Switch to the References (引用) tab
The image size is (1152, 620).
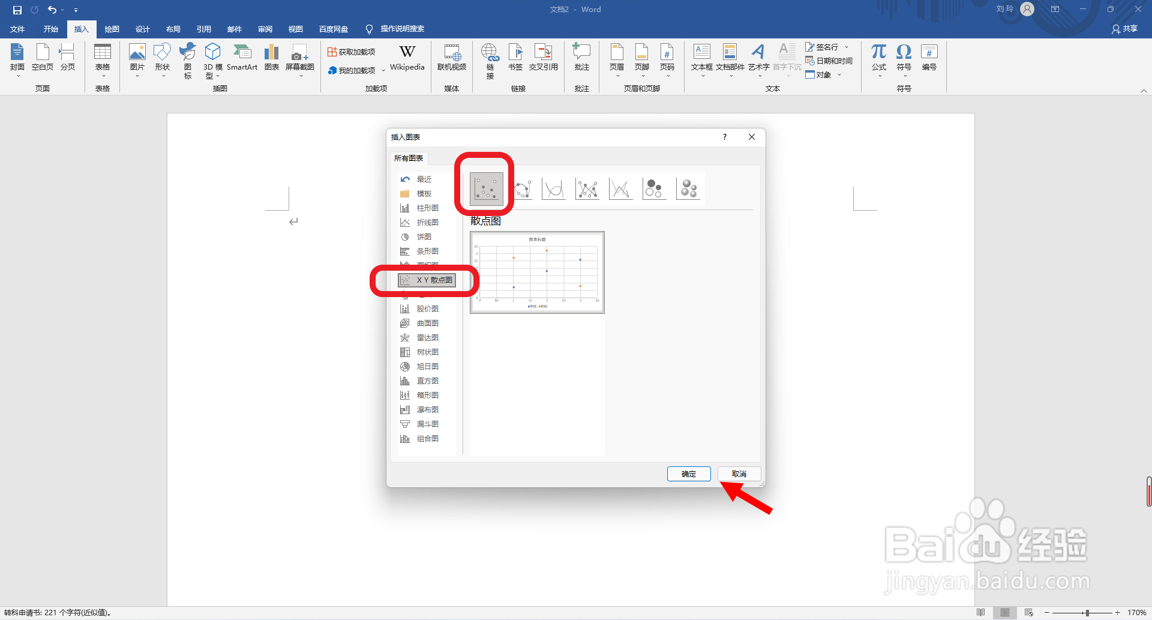click(x=204, y=29)
